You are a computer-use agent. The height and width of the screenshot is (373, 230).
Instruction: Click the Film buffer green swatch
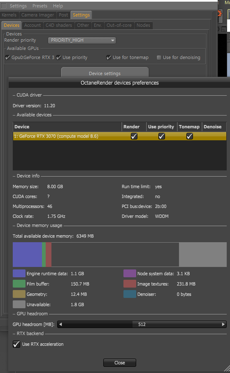pyautogui.click(x=19, y=284)
